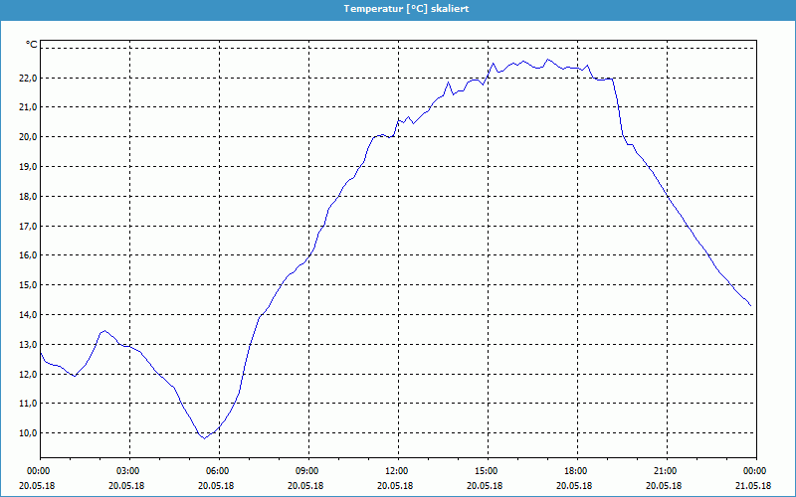Click the 03:00 time axis label
Screen dimensions: 796x497
click(x=128, y=471)
